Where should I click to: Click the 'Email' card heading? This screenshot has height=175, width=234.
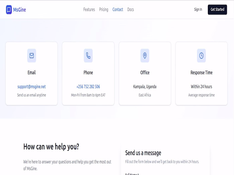32,72
